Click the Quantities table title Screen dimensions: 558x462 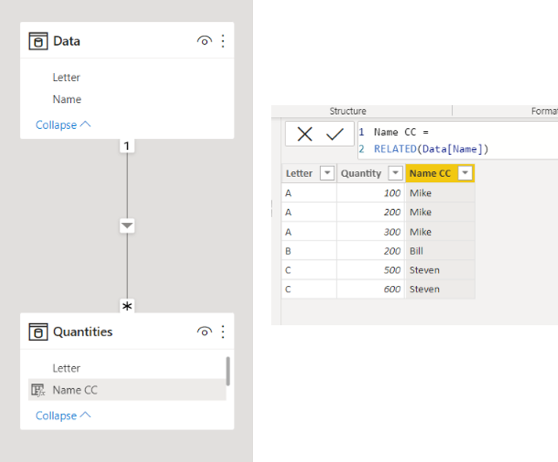[83, 332]
